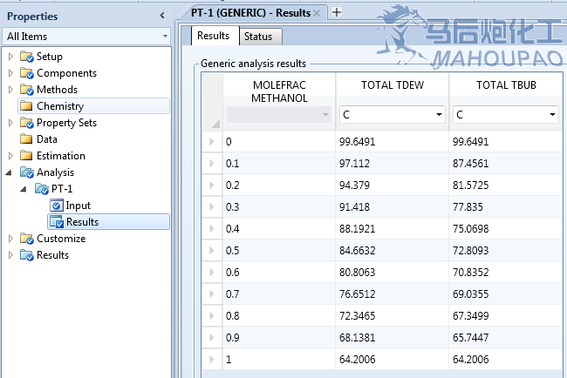Screen dimensions: 567x378
Task: Switch to the Status tab
Action: (x=257, y=37)
